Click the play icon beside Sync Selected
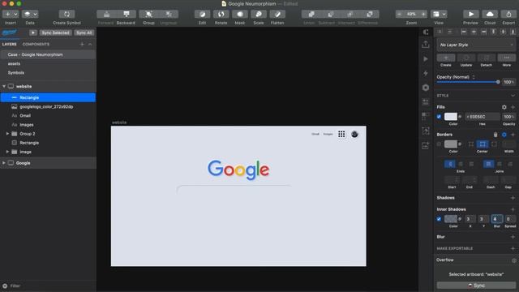Viewport: 519px width, 292px height. [x=32, y=32]
